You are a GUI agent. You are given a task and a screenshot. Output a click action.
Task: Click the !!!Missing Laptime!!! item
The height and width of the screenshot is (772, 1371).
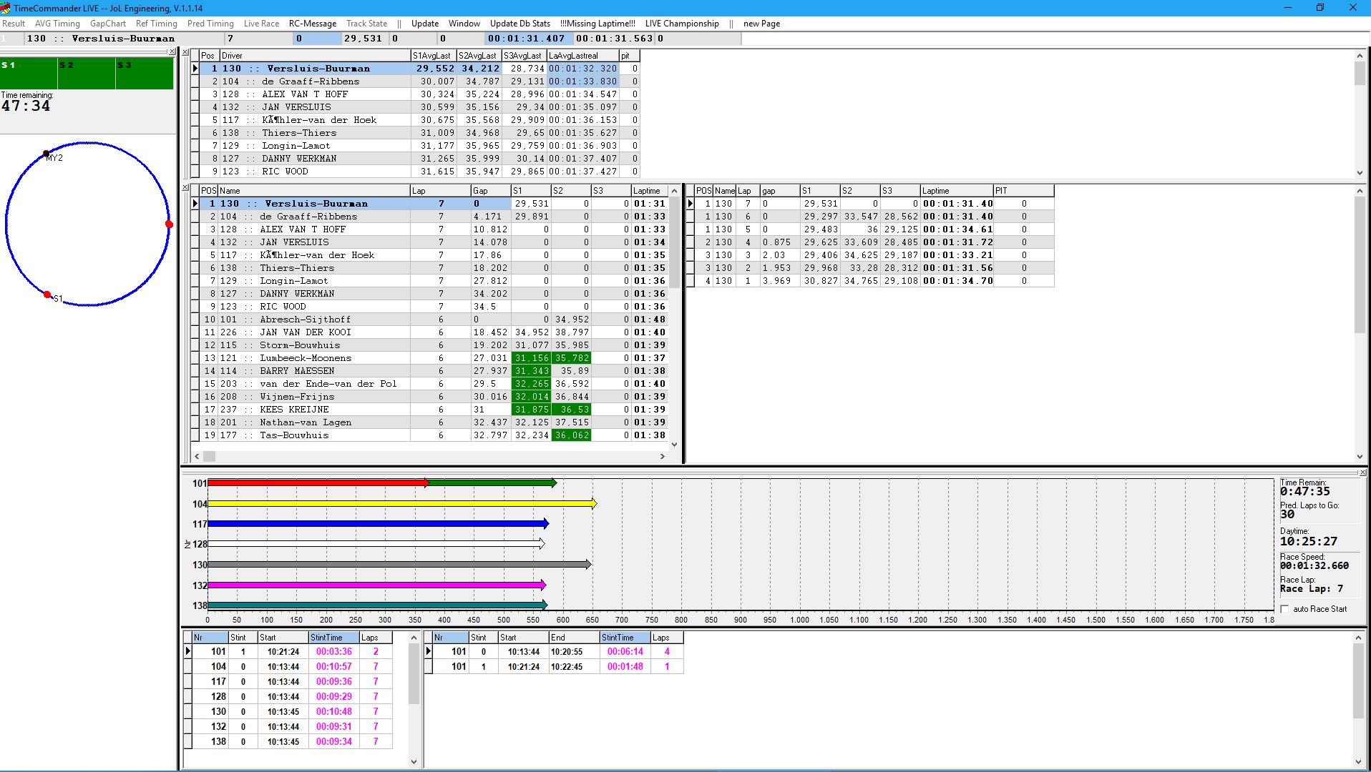point(597,24)
